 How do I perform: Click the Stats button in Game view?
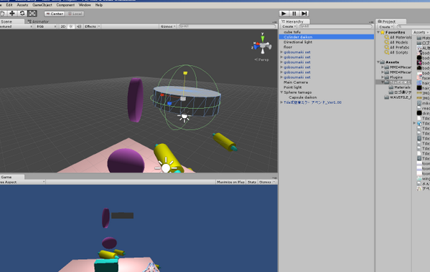[x=252, y=182]
